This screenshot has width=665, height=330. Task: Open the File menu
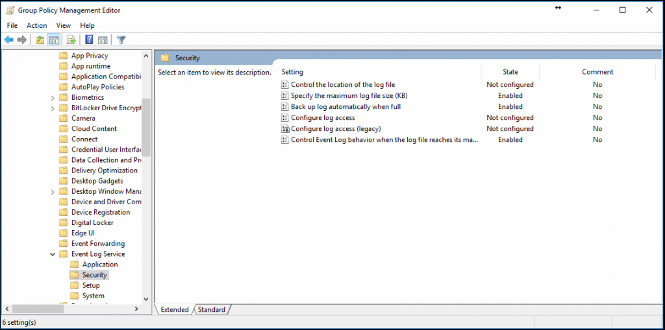[x=12, y=25]
